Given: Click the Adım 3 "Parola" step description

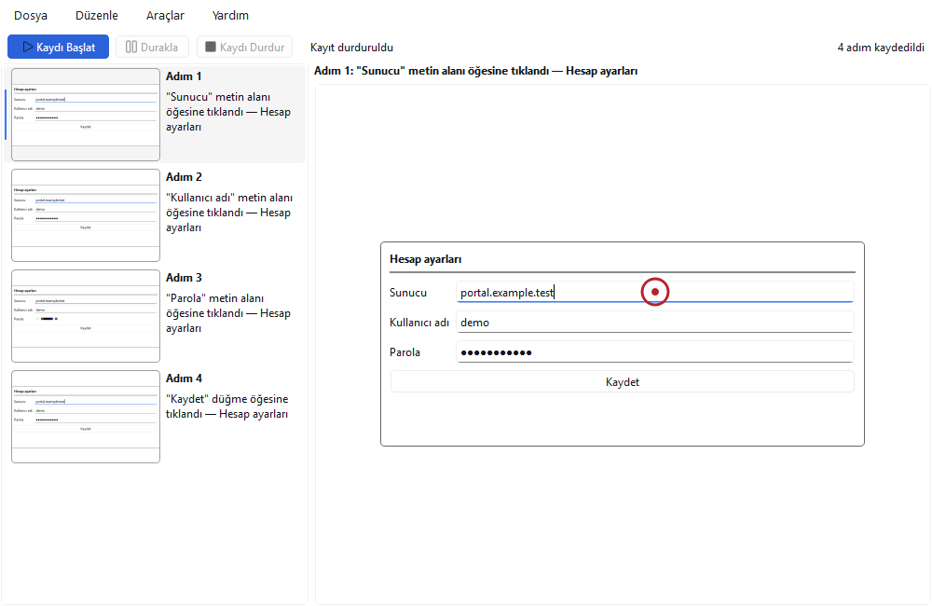Looking at the screenshot, I should pos(228,313).
